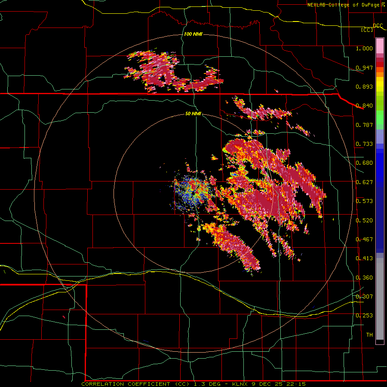Click the [CC] legend header

367,30
